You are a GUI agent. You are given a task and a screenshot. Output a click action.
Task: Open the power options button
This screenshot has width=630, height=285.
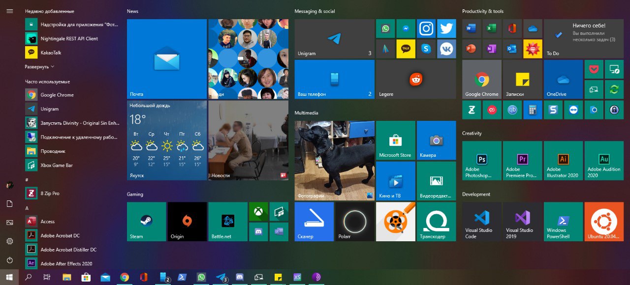[x=9, y=260]
